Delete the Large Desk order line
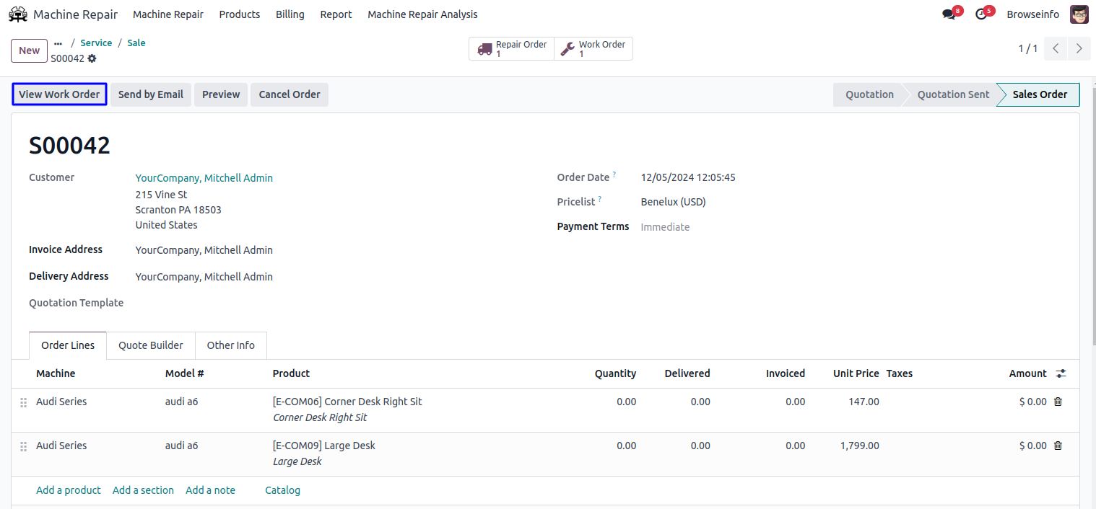The height and width of the screenshot is (509, 1096). (1058, 446)
